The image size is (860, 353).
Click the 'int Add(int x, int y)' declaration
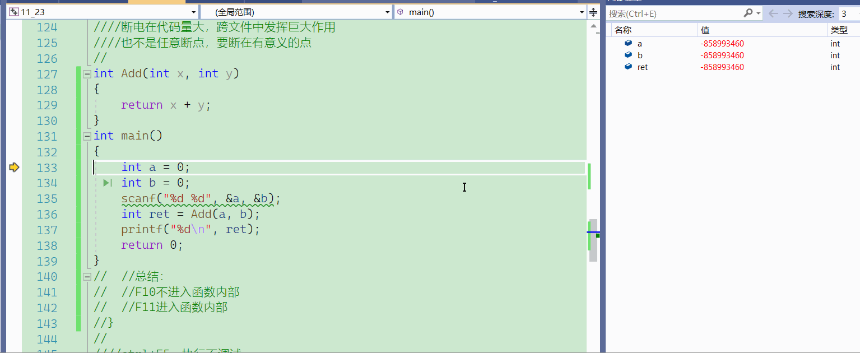[166, 73]
